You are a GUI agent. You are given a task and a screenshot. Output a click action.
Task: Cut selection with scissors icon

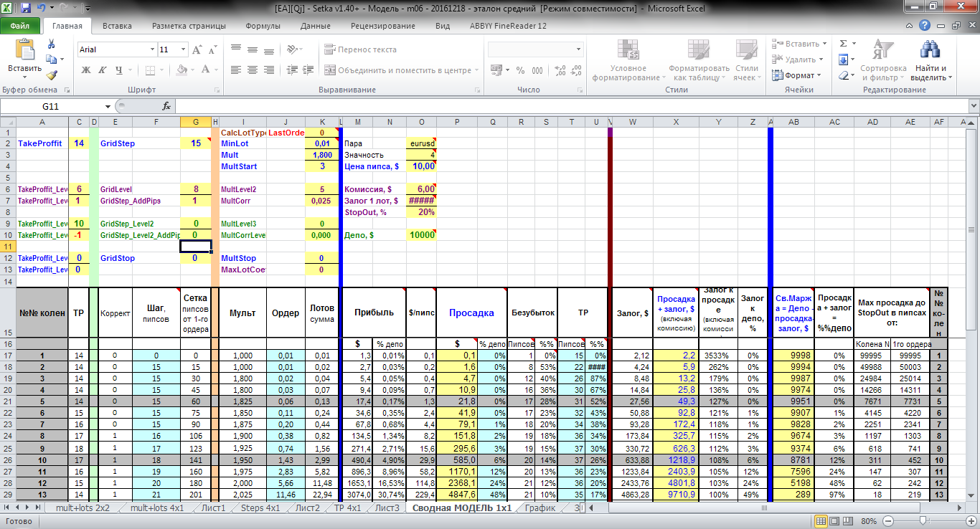point(51,44)
